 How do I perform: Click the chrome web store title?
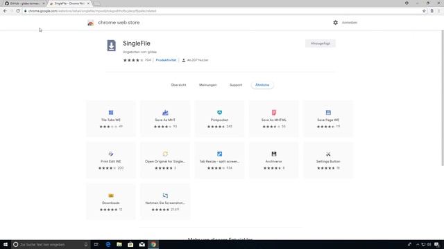[x=119, y=23]
